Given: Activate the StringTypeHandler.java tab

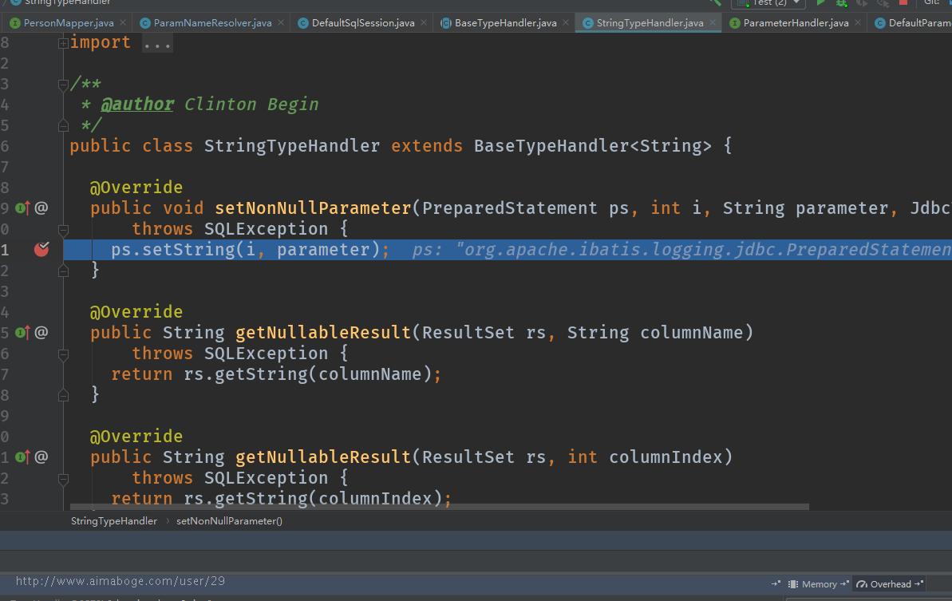Looking at the screenshot, I should 650,23.
